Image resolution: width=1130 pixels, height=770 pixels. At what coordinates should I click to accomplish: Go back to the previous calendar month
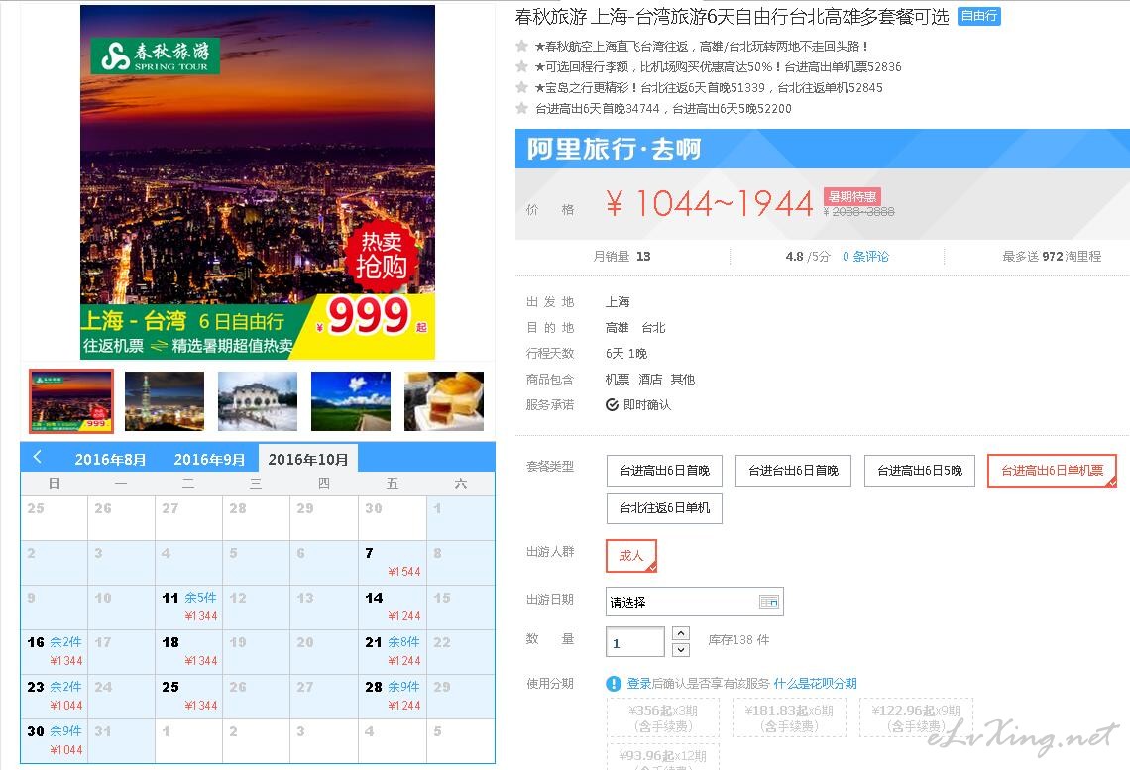point(38,457)
